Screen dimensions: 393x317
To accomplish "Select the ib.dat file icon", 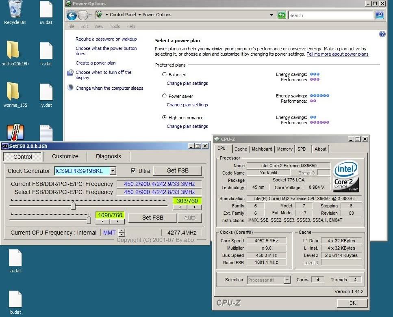I will click(15, 302).
